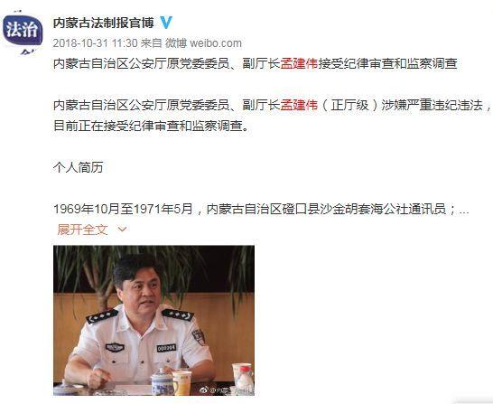Click the red 孟建伟 before （正厅级）
Viewport: 493px width, 404px height.
click(299, 105)
